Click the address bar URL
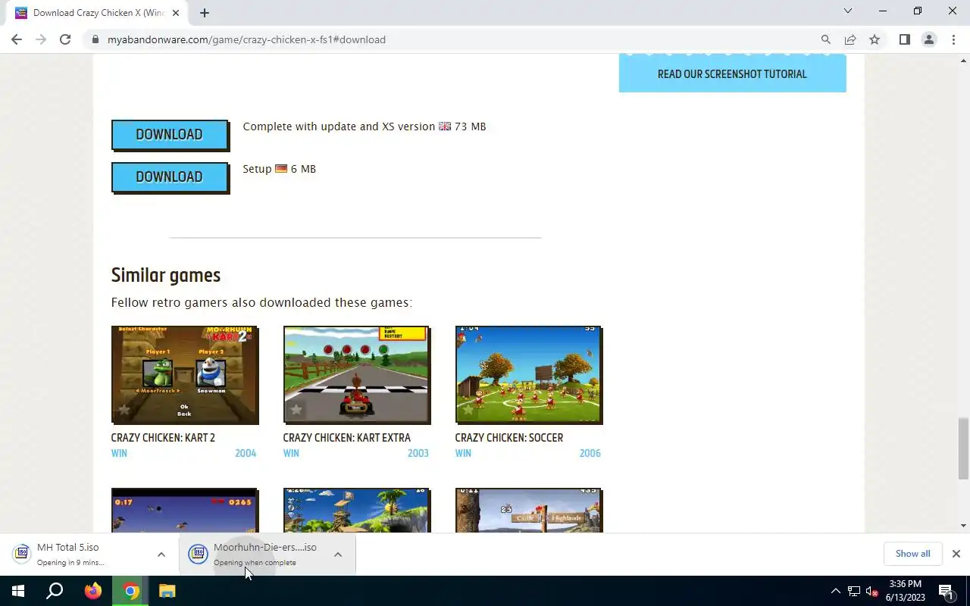The image size is (970, 606). coord(246,39)
